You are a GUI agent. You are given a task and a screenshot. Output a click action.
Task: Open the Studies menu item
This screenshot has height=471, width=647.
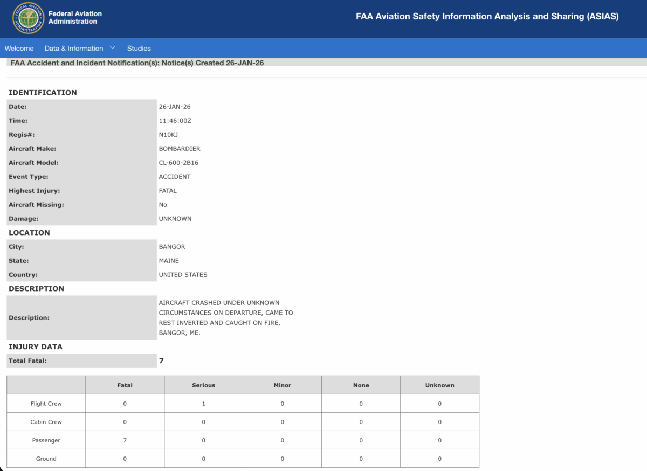tap(139, 48)
